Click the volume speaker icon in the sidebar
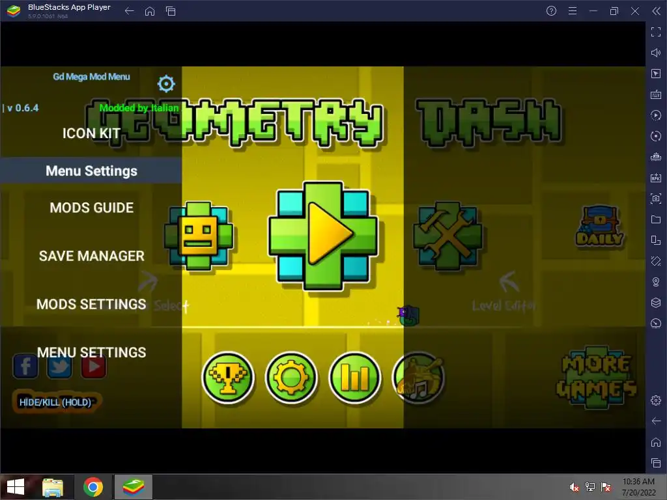This screenshot has width=667, height=500. pos(656,52)
